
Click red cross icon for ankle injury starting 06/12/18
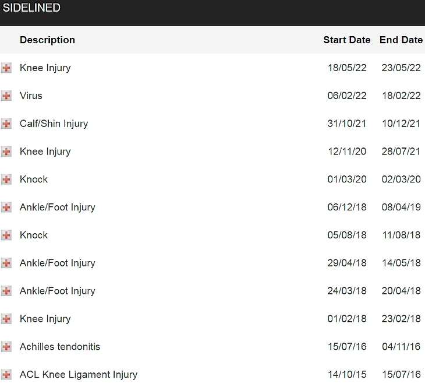tap(6, 207)
